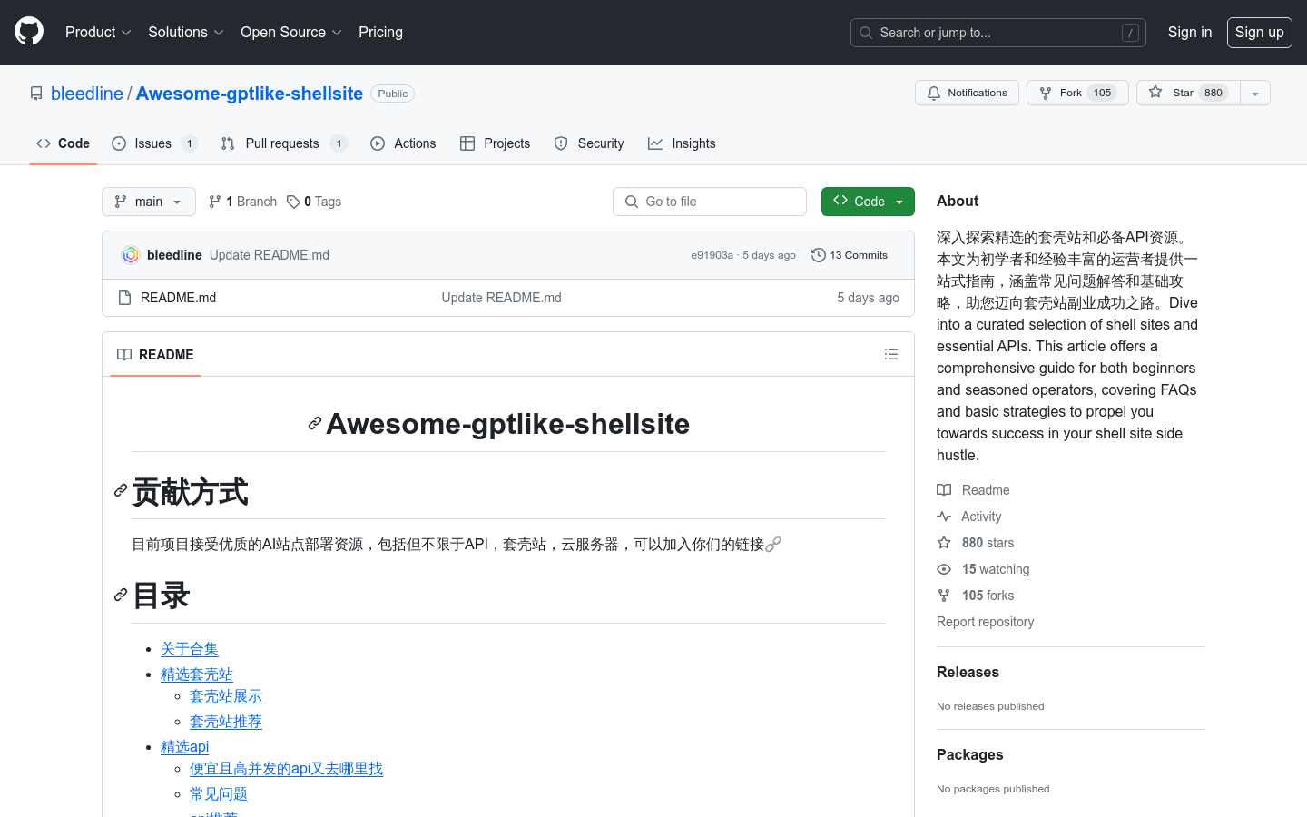Focus the Search or jump to field
The image size is (1307, 817).
tap(997, 33)
